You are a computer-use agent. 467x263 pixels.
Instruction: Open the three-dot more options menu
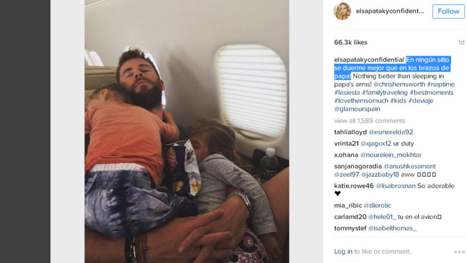459,252
